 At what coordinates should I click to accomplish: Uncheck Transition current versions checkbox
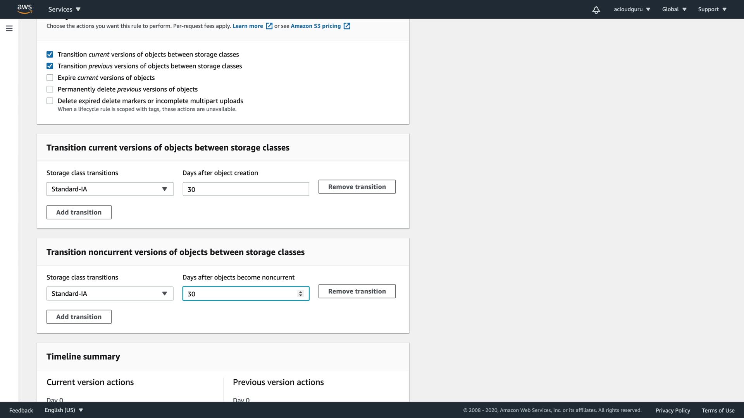point(50,55)
